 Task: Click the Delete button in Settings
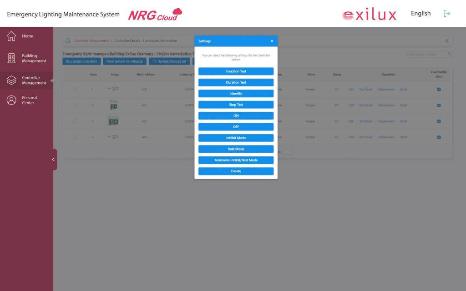click(236, 171)
